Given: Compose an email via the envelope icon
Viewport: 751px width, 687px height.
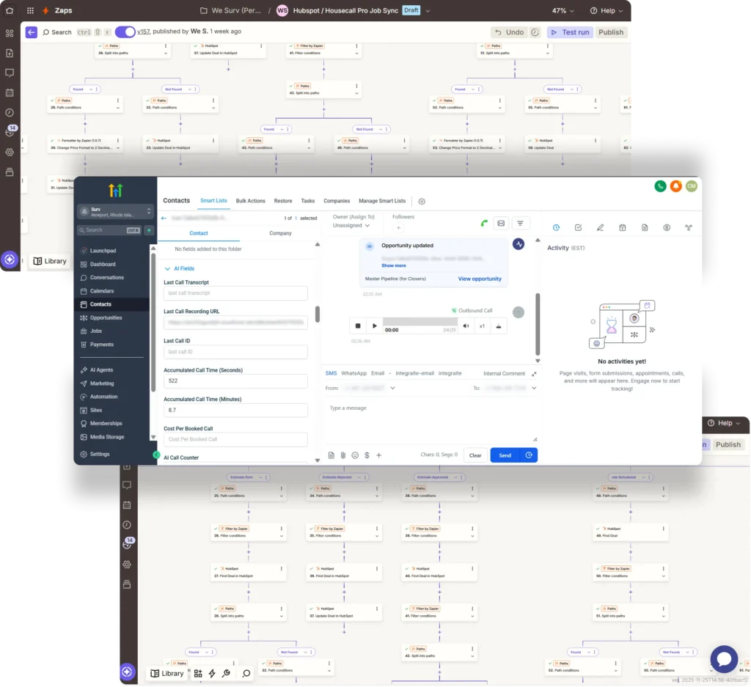Looking at the screenshot, I should coord(500,222).
